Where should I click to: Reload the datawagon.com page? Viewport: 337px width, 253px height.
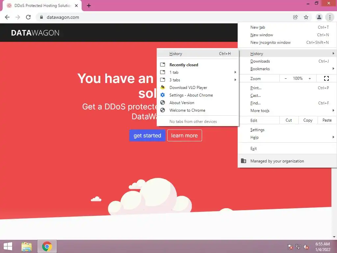coord(28,17)
